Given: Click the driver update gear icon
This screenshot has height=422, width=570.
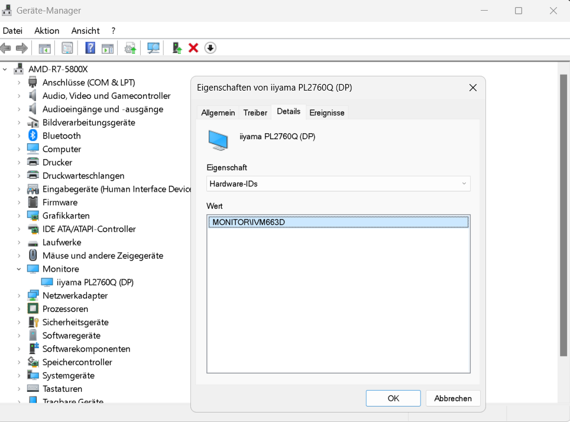Looking at the screenshot, I should [130, 48].
